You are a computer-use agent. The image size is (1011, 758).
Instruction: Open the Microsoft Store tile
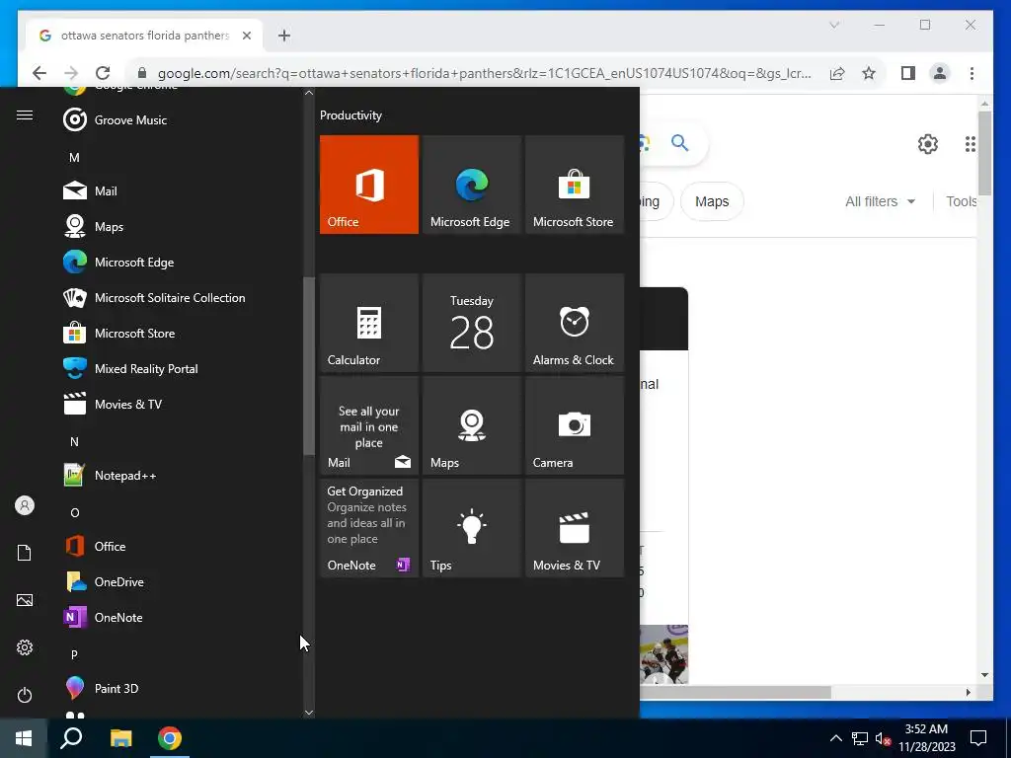click(575, 185)
